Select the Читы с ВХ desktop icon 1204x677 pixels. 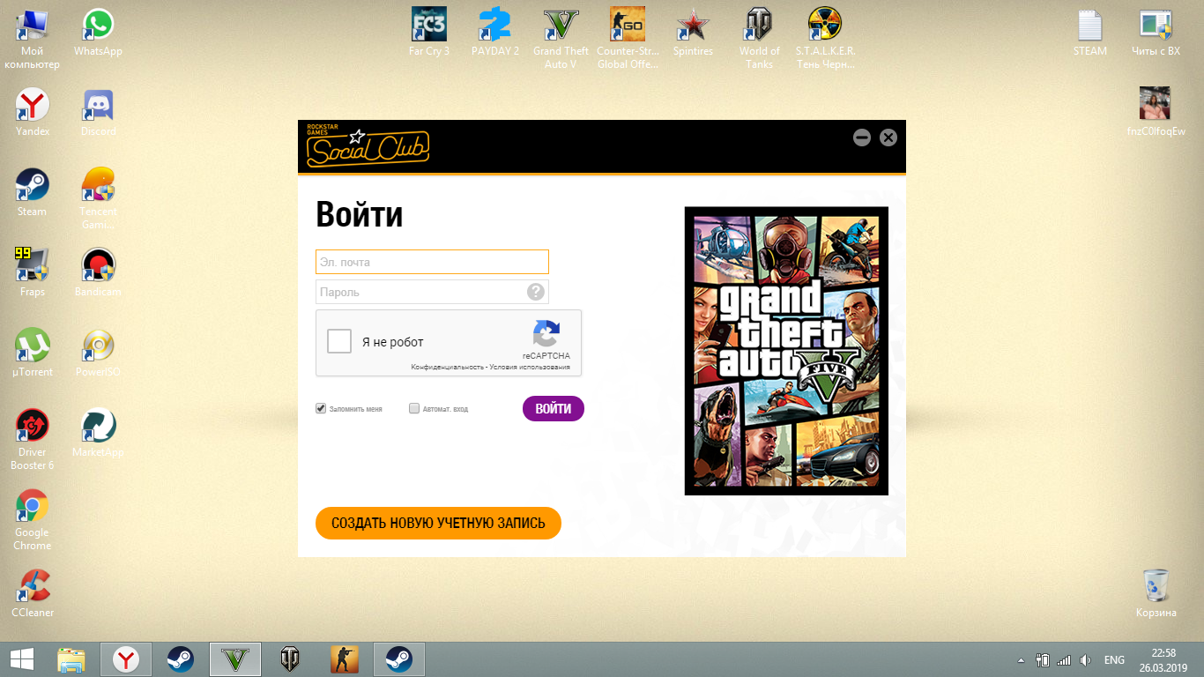tap(1156, 33)
